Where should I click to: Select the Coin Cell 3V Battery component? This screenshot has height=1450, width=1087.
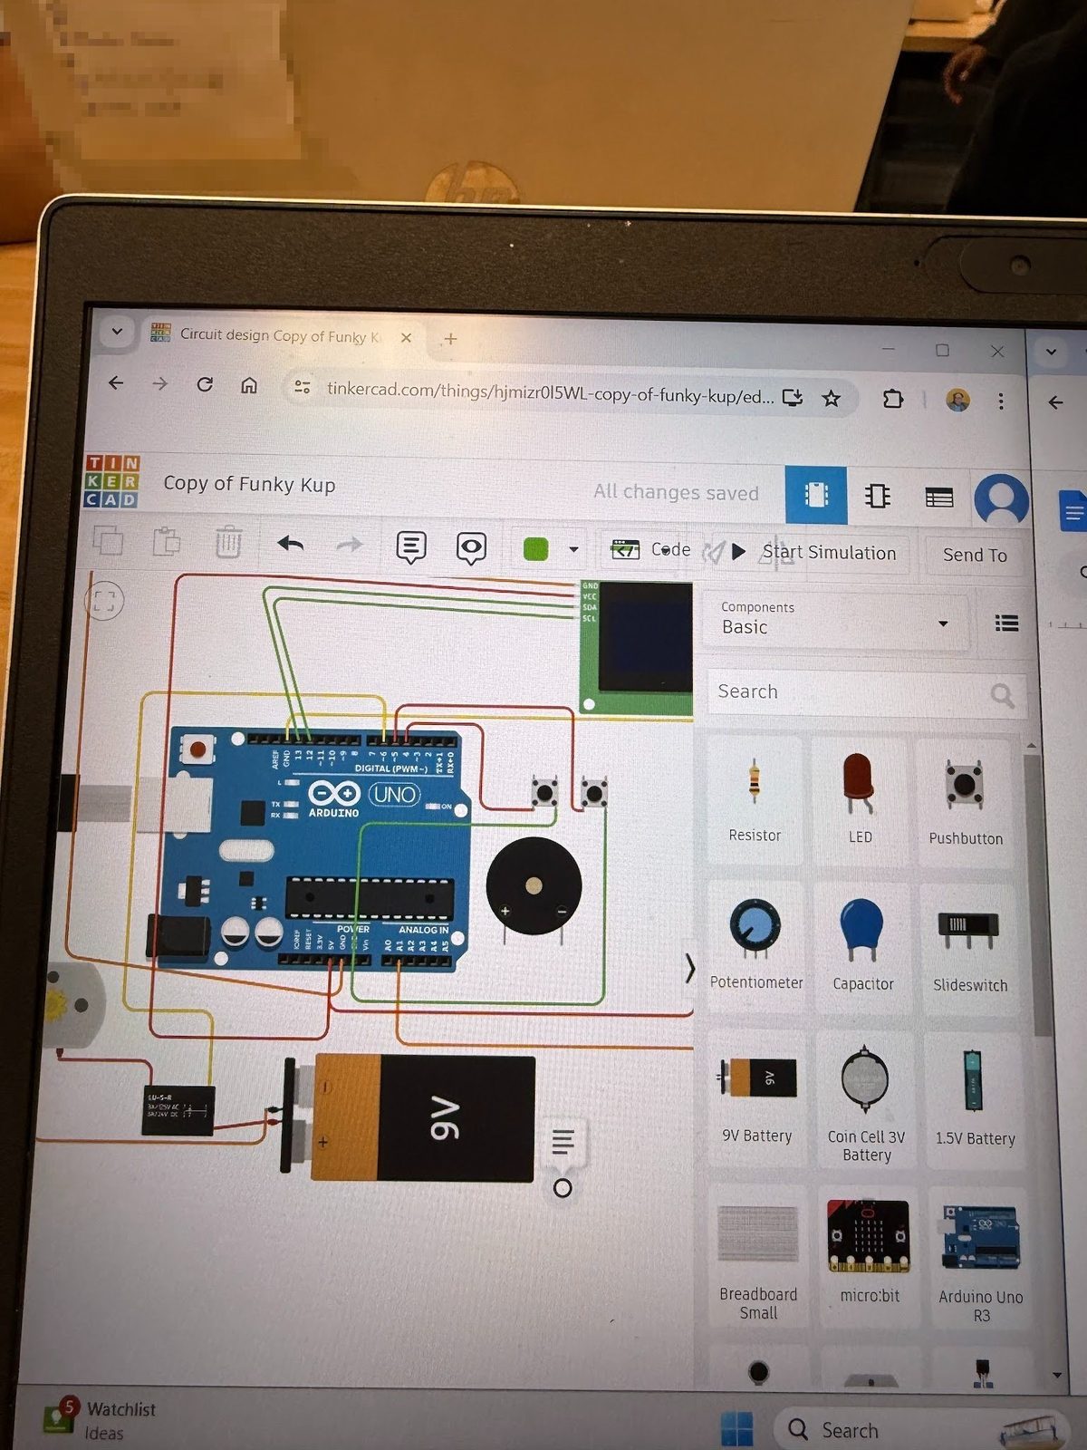click(x=866, y=1101)
